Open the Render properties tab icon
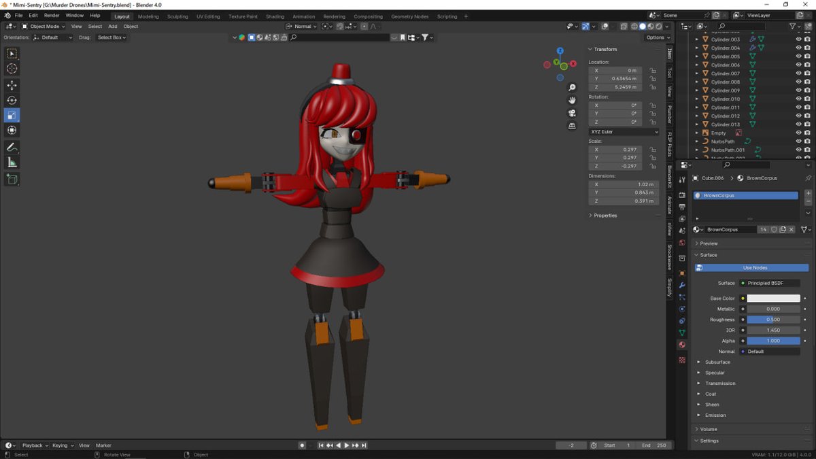The image size is (816, 459). 682,195
